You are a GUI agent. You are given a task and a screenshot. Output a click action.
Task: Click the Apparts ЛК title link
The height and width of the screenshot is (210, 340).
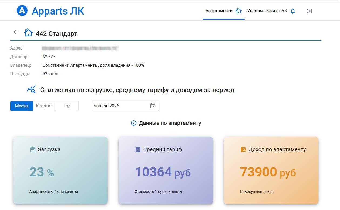coord(58,11)
